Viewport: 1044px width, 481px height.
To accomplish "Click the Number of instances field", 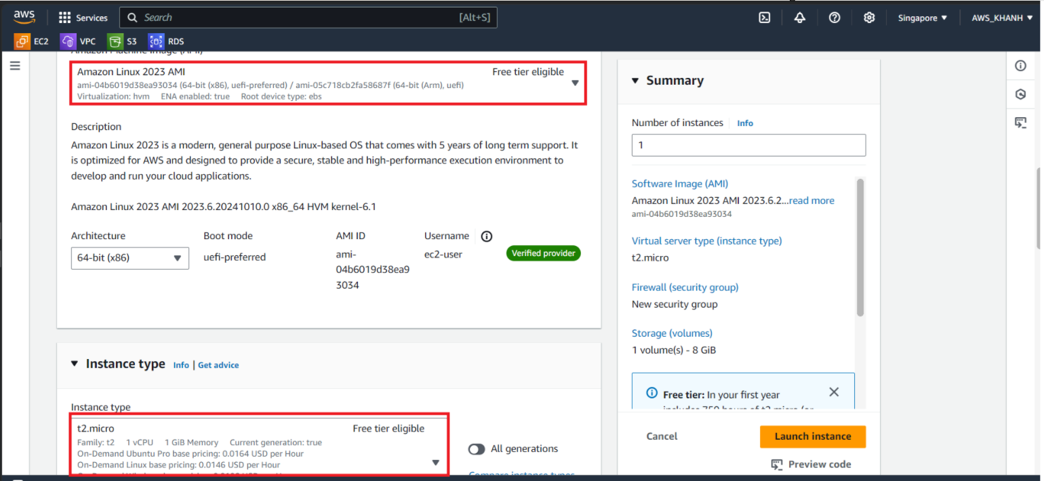I will (748, 146).
